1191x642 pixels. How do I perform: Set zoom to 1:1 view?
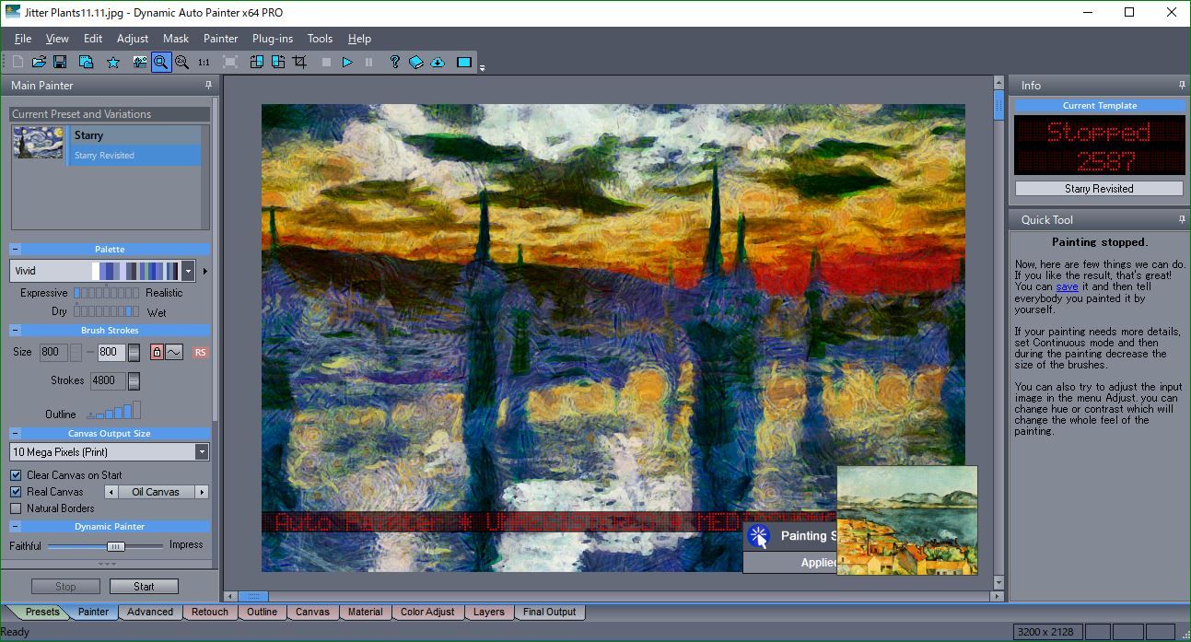(x=204, y=62)
